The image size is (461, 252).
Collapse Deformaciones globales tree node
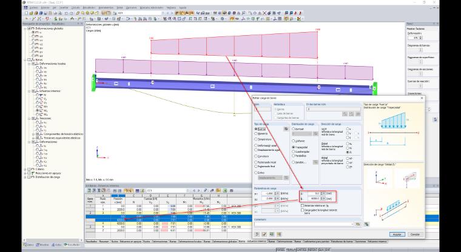25,28
